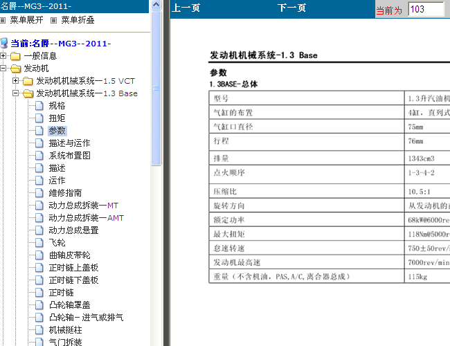This screenshot has height=346, width=450.
Task: Click the page icon next to 正时链下盖板
Action: click(x=39, y=280)
